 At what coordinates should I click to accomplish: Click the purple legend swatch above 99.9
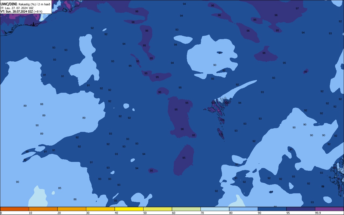(329, 209)
